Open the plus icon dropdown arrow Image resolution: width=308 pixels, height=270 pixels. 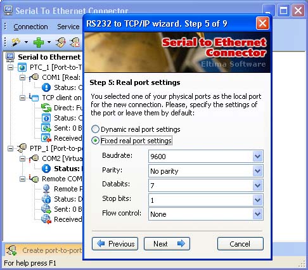pyautogui.click(x=49, y=42)
